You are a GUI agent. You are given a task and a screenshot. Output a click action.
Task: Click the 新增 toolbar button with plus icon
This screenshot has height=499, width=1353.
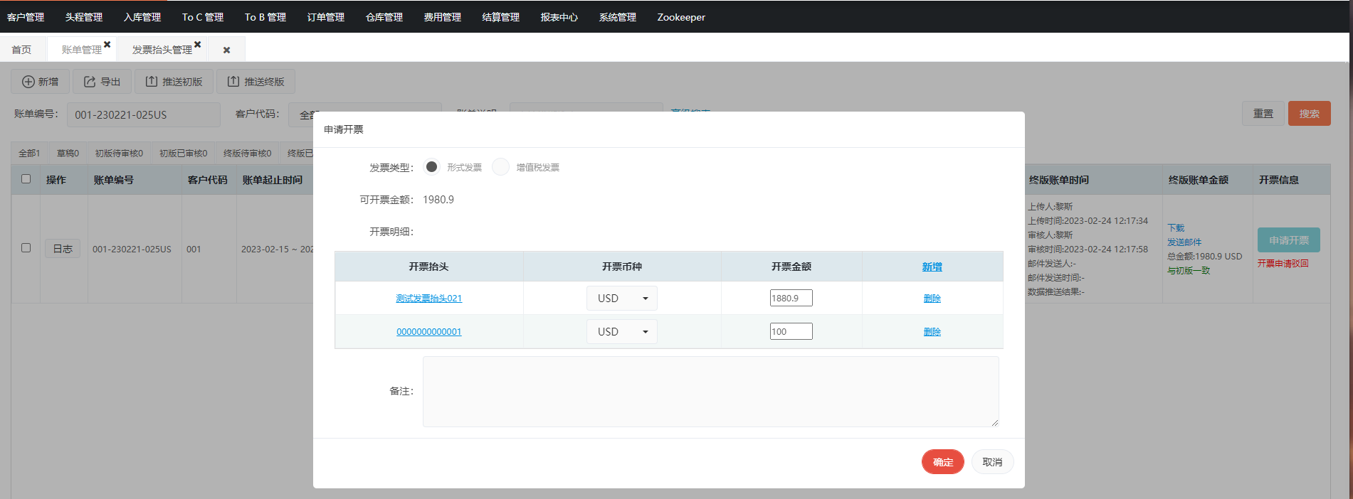[40, 82]
